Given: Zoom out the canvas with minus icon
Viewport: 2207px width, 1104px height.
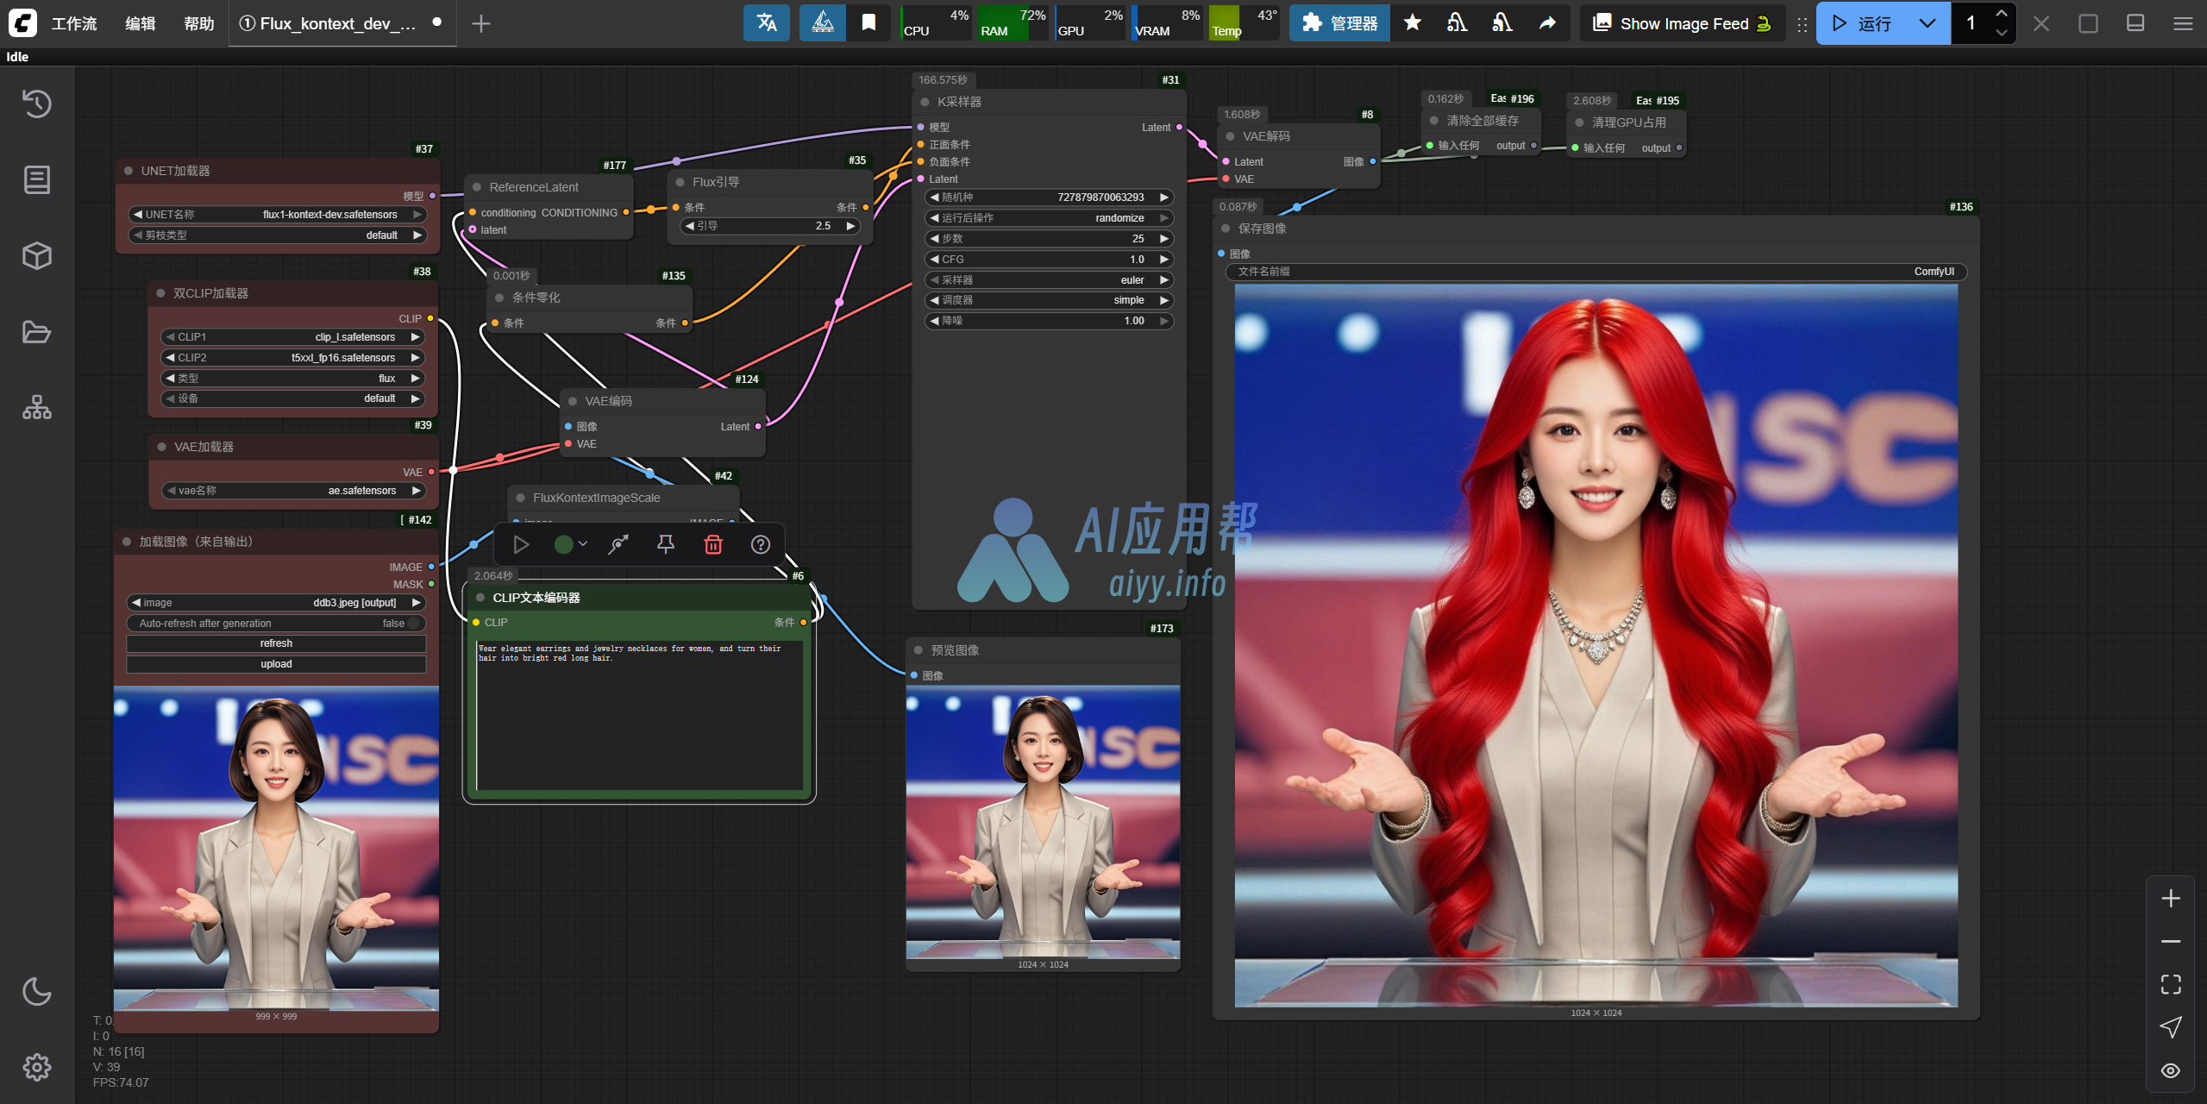Looking at the screenshot, I should [x=2171, y=941].
